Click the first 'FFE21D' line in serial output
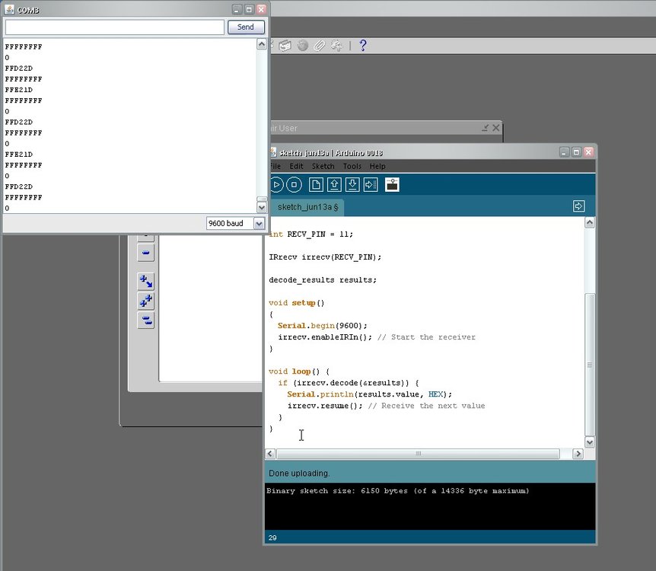Image resolution: width=656 pixels, height=571 pixels. point(19,90)
